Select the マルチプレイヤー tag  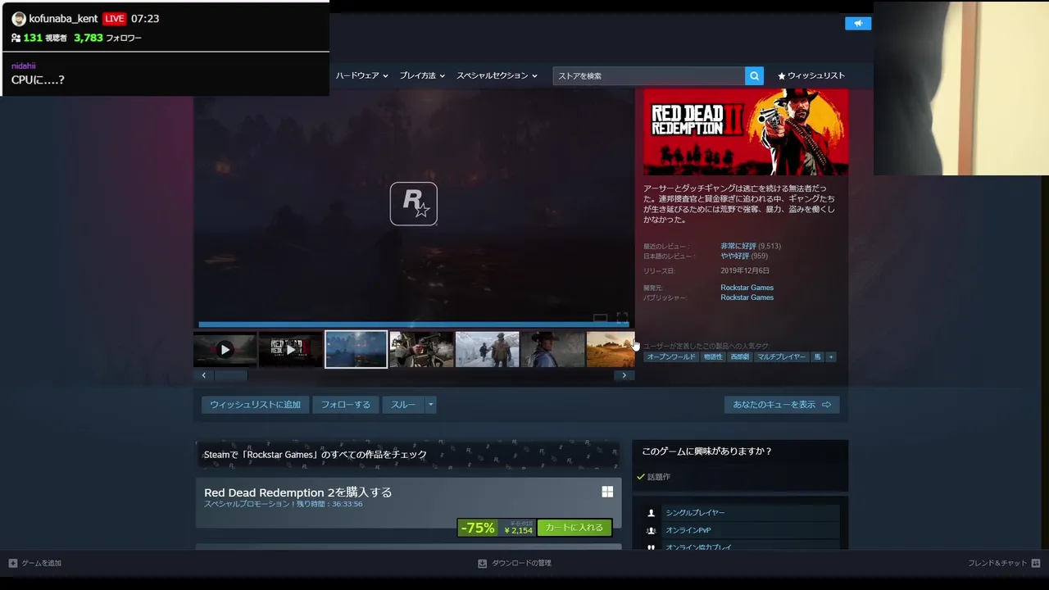pyautogui.click(x=781, y=357)
